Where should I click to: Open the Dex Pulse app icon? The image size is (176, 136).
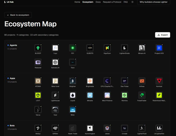[x=124, y=81]
